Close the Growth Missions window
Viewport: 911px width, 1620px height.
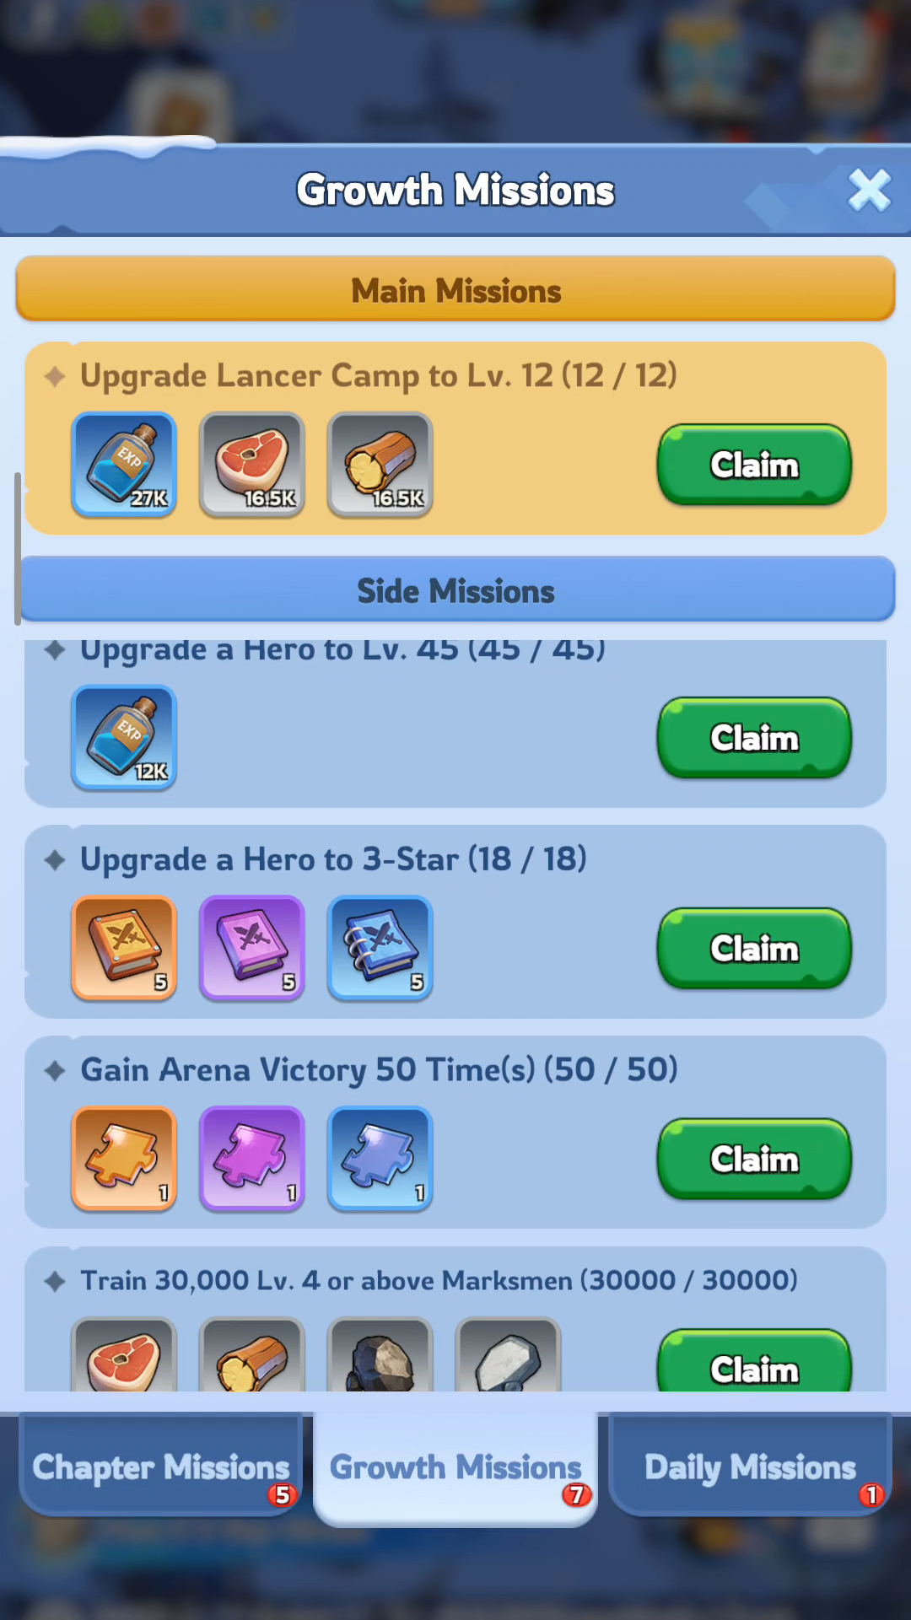pyautogui.click(x=869, y=191)
